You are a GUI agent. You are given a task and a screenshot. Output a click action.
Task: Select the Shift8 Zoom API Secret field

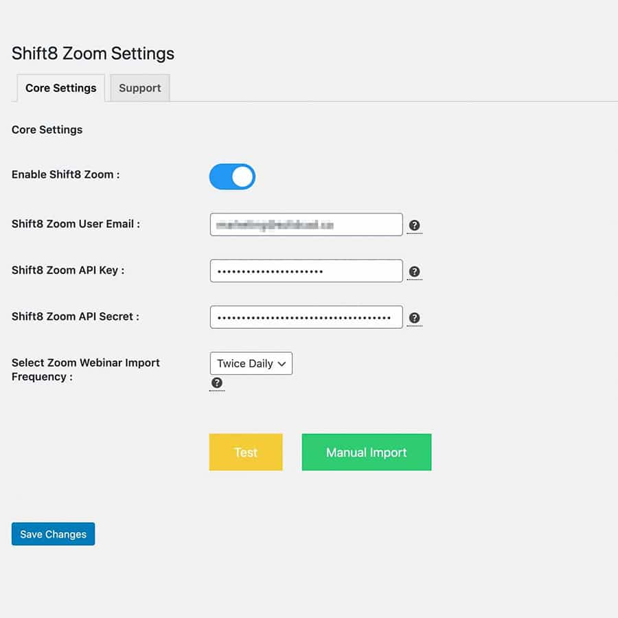coord(306,317)
